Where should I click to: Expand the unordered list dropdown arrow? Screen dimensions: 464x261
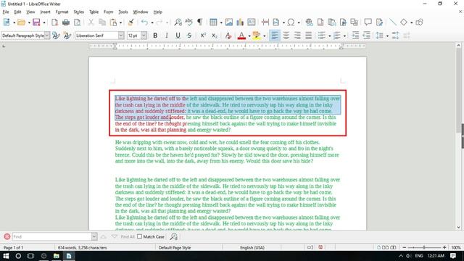point(329,36)
